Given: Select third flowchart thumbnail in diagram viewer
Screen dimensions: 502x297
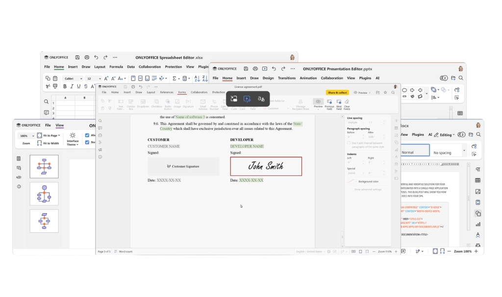Looking at the screenshot, I should click(x=44, y=221).
